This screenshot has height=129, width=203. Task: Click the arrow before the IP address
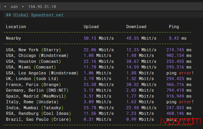pos(23,6)
